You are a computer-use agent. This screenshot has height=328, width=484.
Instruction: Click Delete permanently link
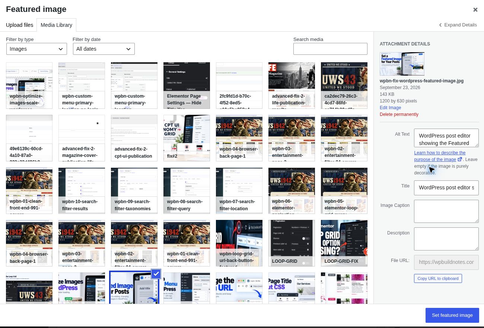399,114
